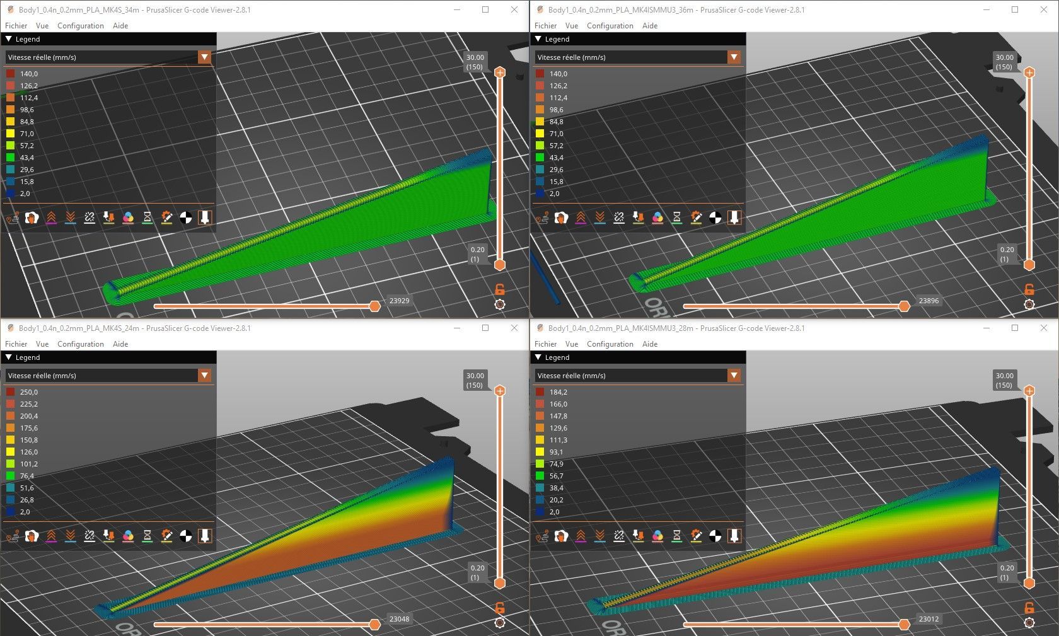Click the 184,2 legend entry in the MK4ISMMU3_28m window

click(x=552, y=392)
